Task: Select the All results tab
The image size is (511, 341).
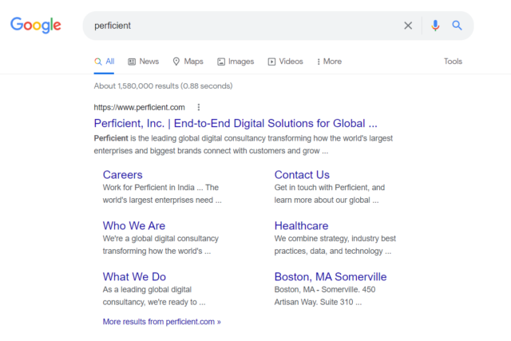Action: 105,61
